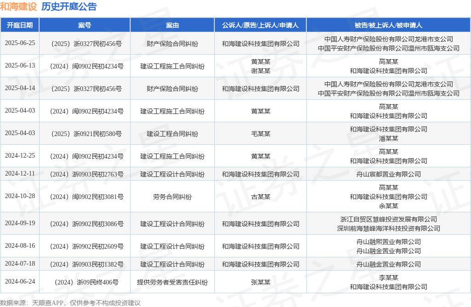Select the 案由 column header

172,25
